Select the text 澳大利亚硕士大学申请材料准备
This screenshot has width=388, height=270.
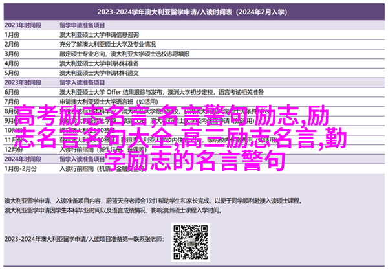[99, 63]
